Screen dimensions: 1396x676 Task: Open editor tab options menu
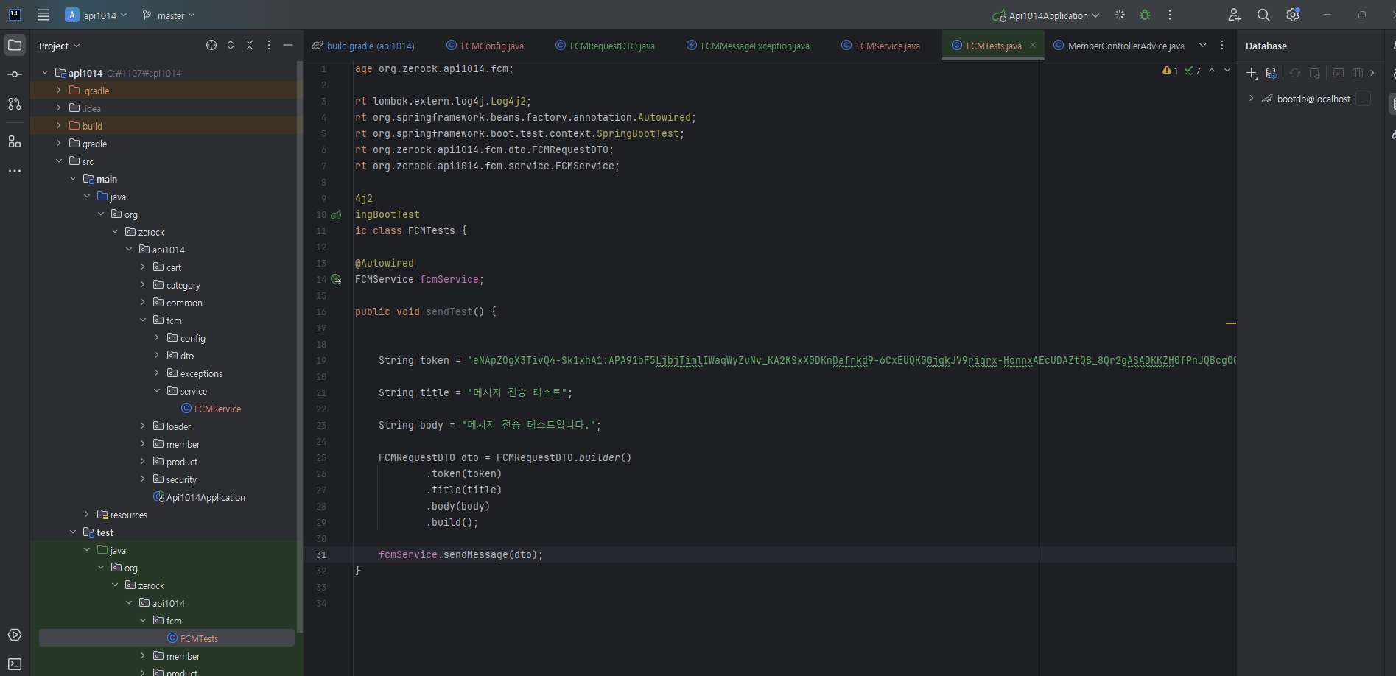point(1222,45)
